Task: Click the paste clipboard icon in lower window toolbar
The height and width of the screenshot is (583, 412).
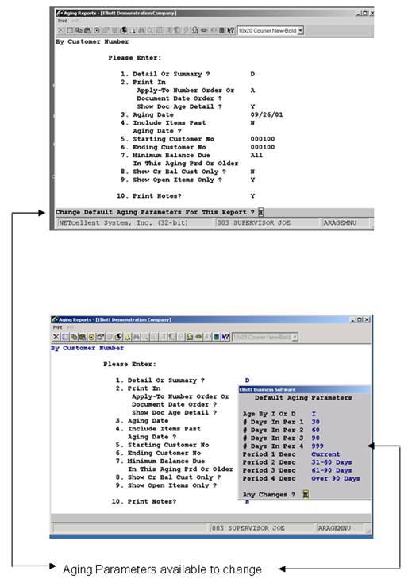Action: click(x=82, y=337)
